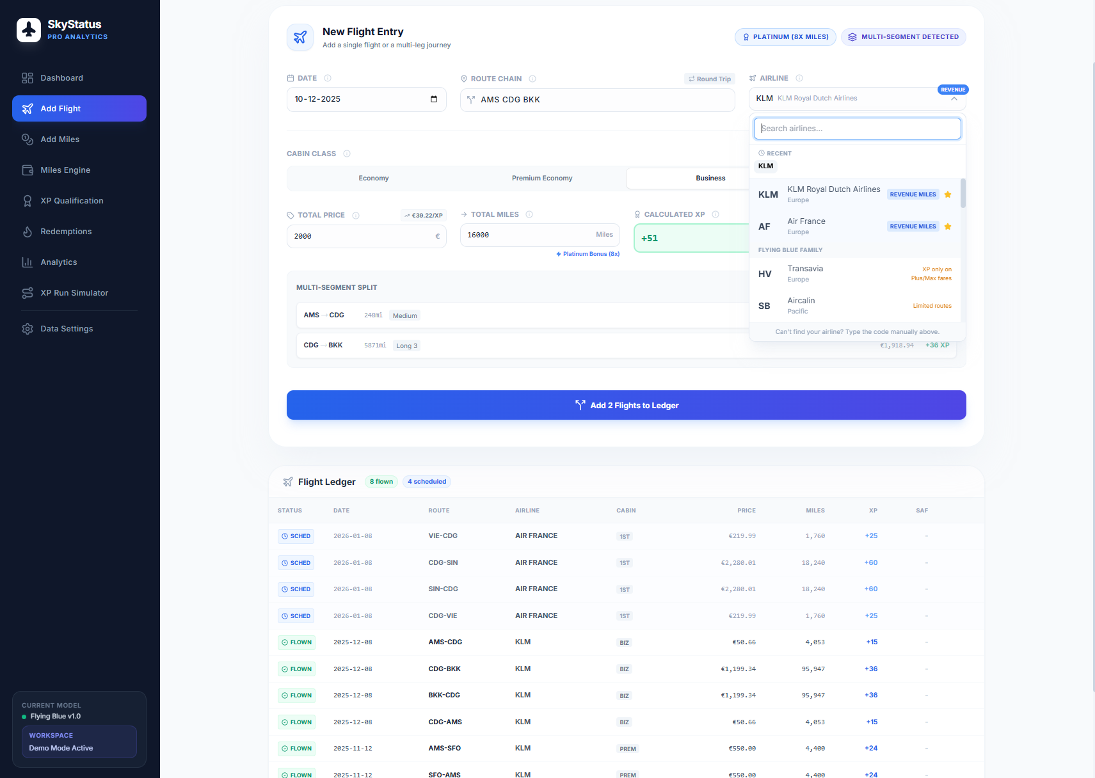The width and height of the screenshot is (1095, 778).
Task: Collapse the KLM airline dropdown
Action: click(x=954, y=99)
